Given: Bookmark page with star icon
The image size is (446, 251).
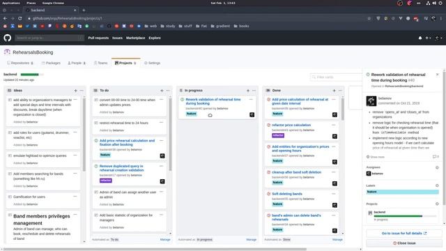Looking at the screenshot, I should point(369,18).
